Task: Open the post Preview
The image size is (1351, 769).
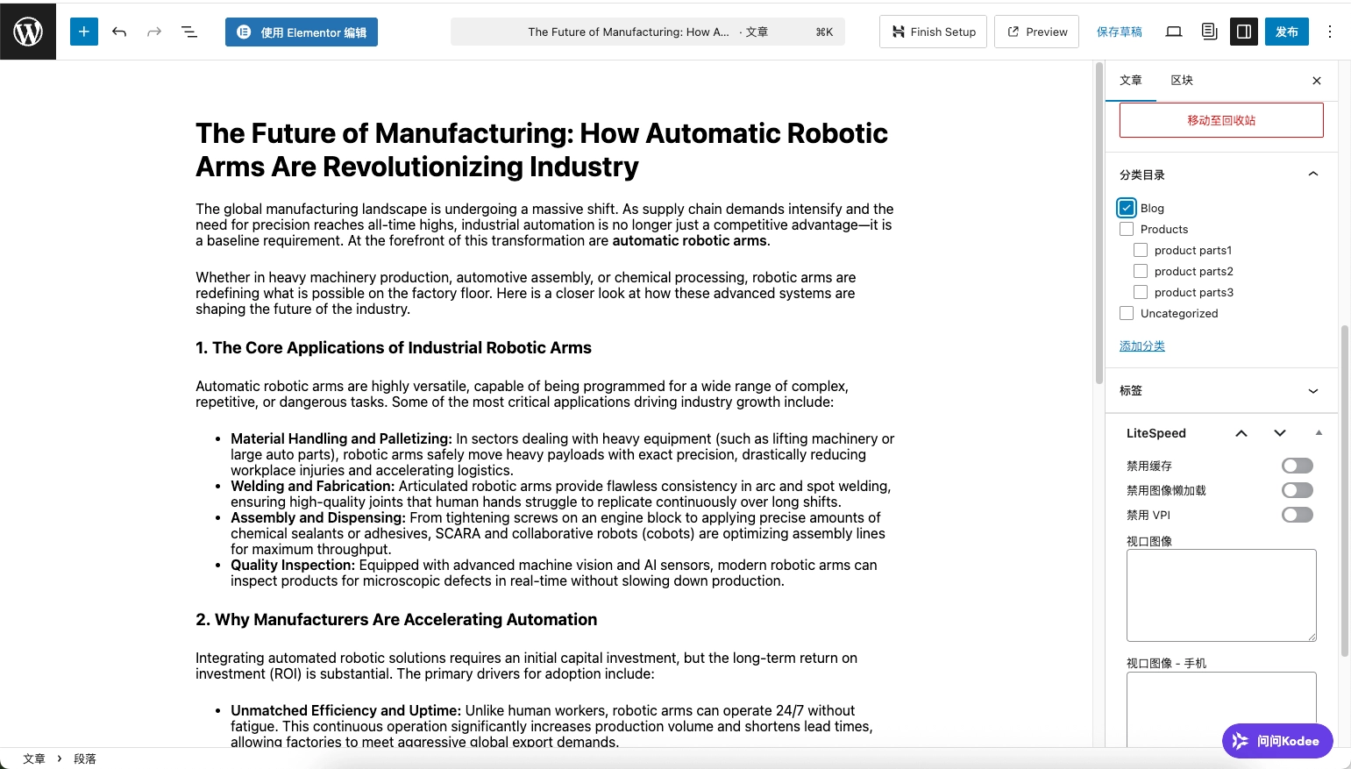Action: pos(1037,32)
